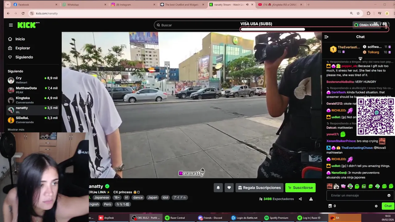Toggle stream notifications bell
This screenshot has height=222, width=395.
[x=218, y=187]
